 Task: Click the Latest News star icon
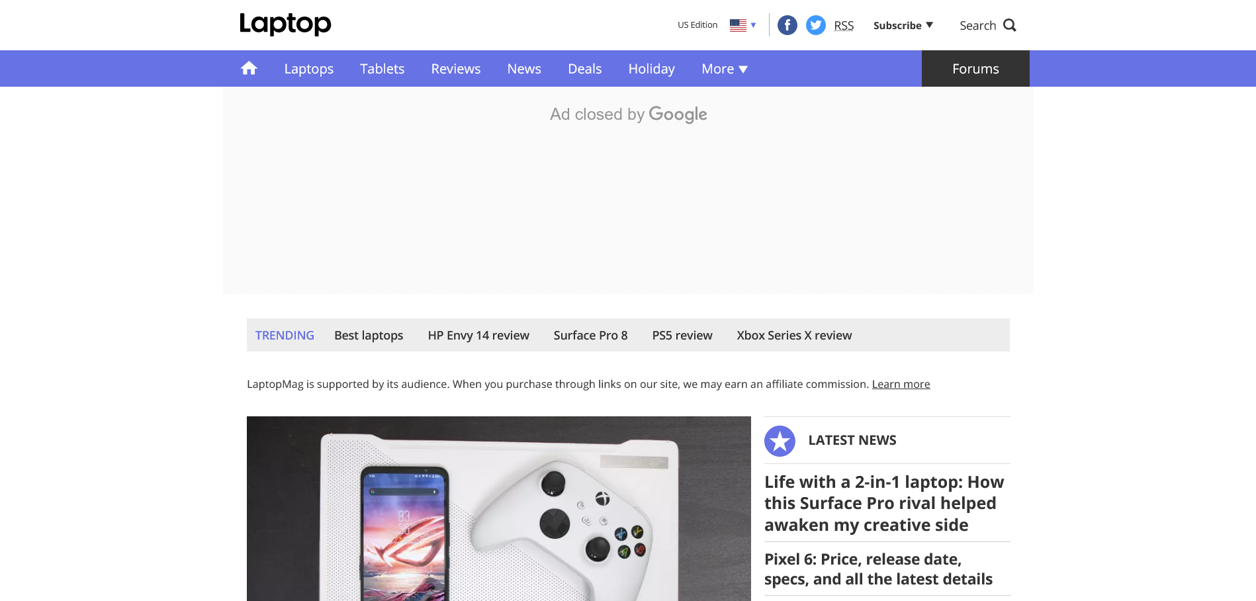pos(780,440)
